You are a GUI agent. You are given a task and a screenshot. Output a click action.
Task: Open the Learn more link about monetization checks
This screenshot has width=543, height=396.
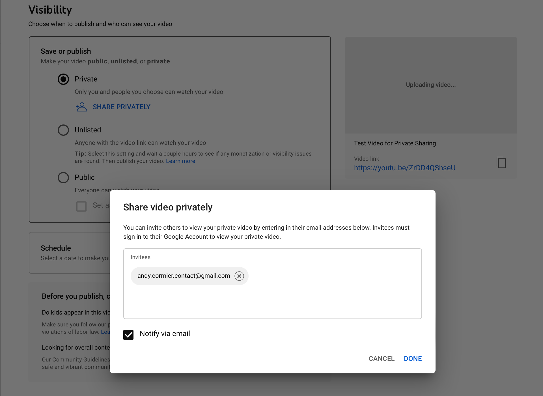coord(180,161)
